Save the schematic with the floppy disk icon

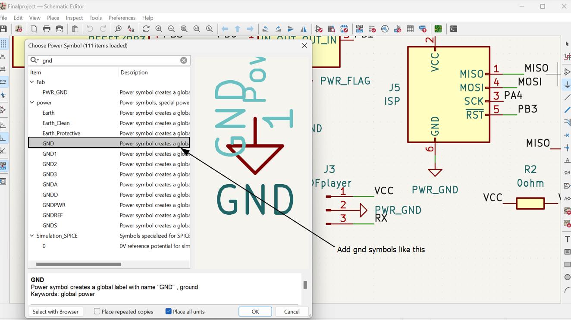coord(3,29)
